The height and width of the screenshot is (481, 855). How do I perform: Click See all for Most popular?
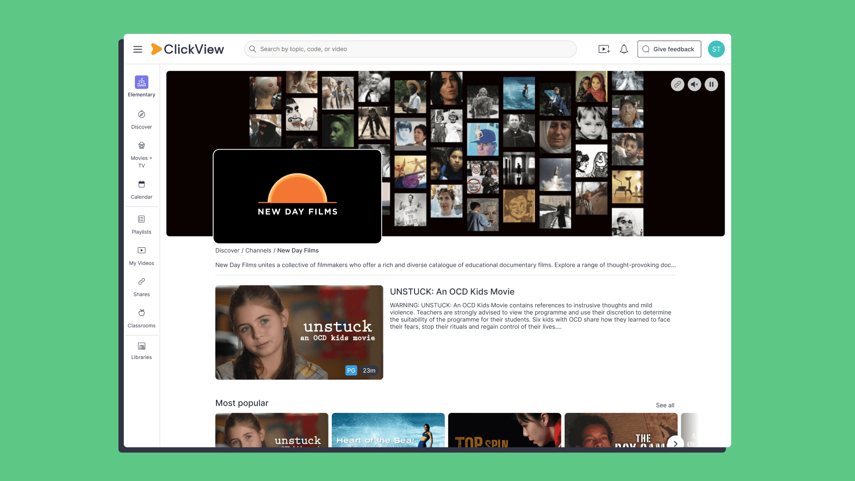(665, 405)
